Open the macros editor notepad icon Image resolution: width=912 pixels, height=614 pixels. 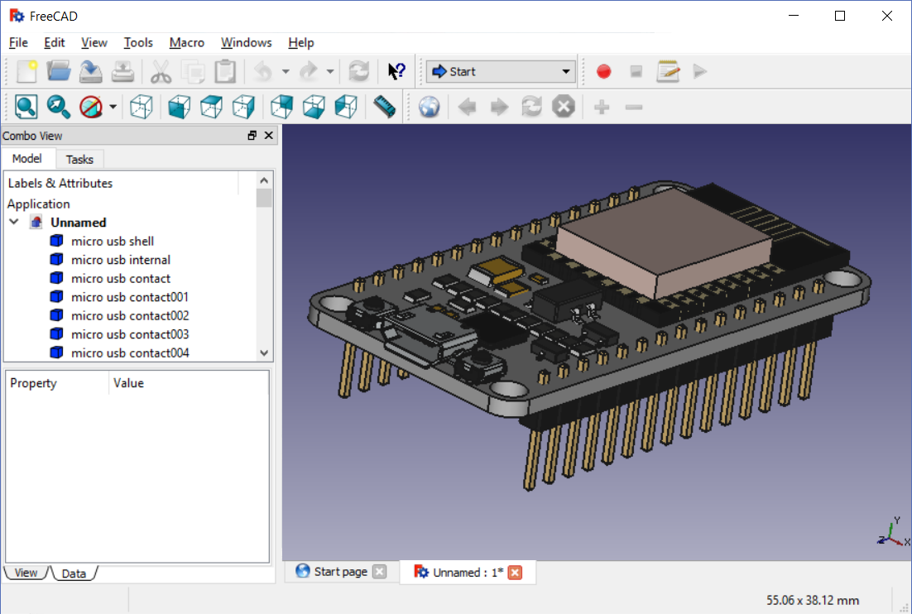point(668,72)
